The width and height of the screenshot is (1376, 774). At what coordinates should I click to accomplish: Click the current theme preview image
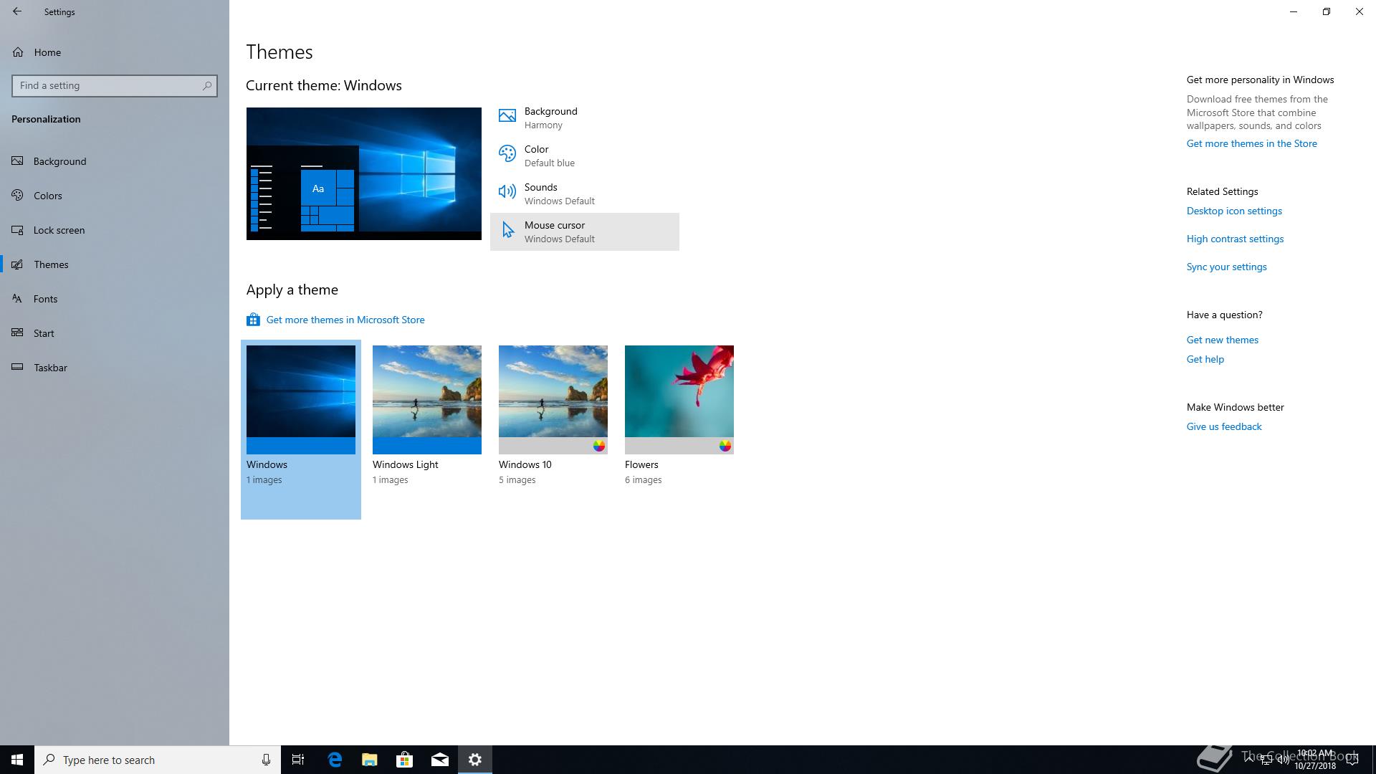pyautogui.click(x=364, y=173)
